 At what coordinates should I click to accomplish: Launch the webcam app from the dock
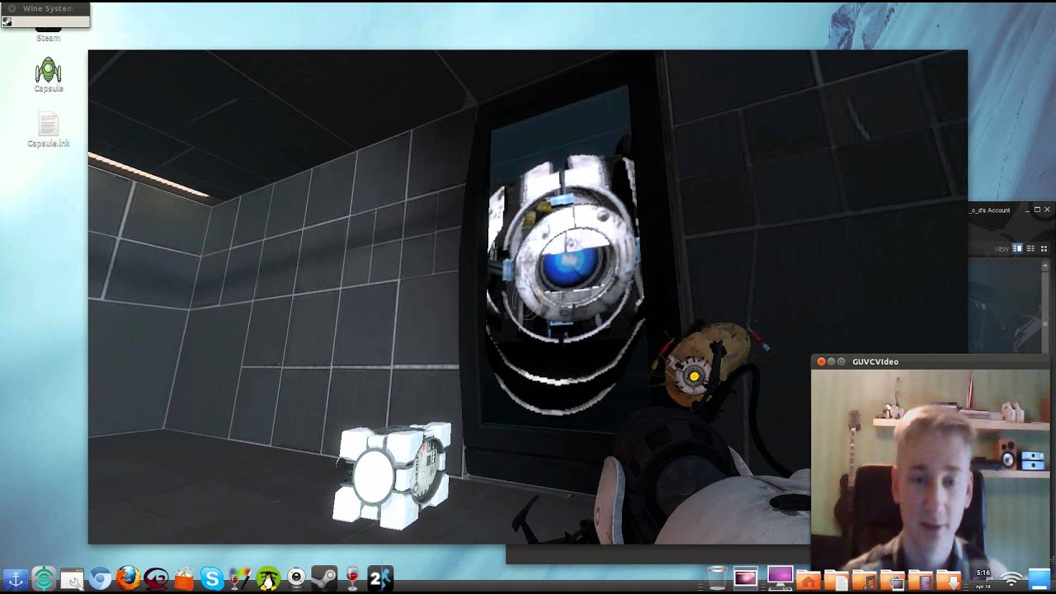point(296,579)
